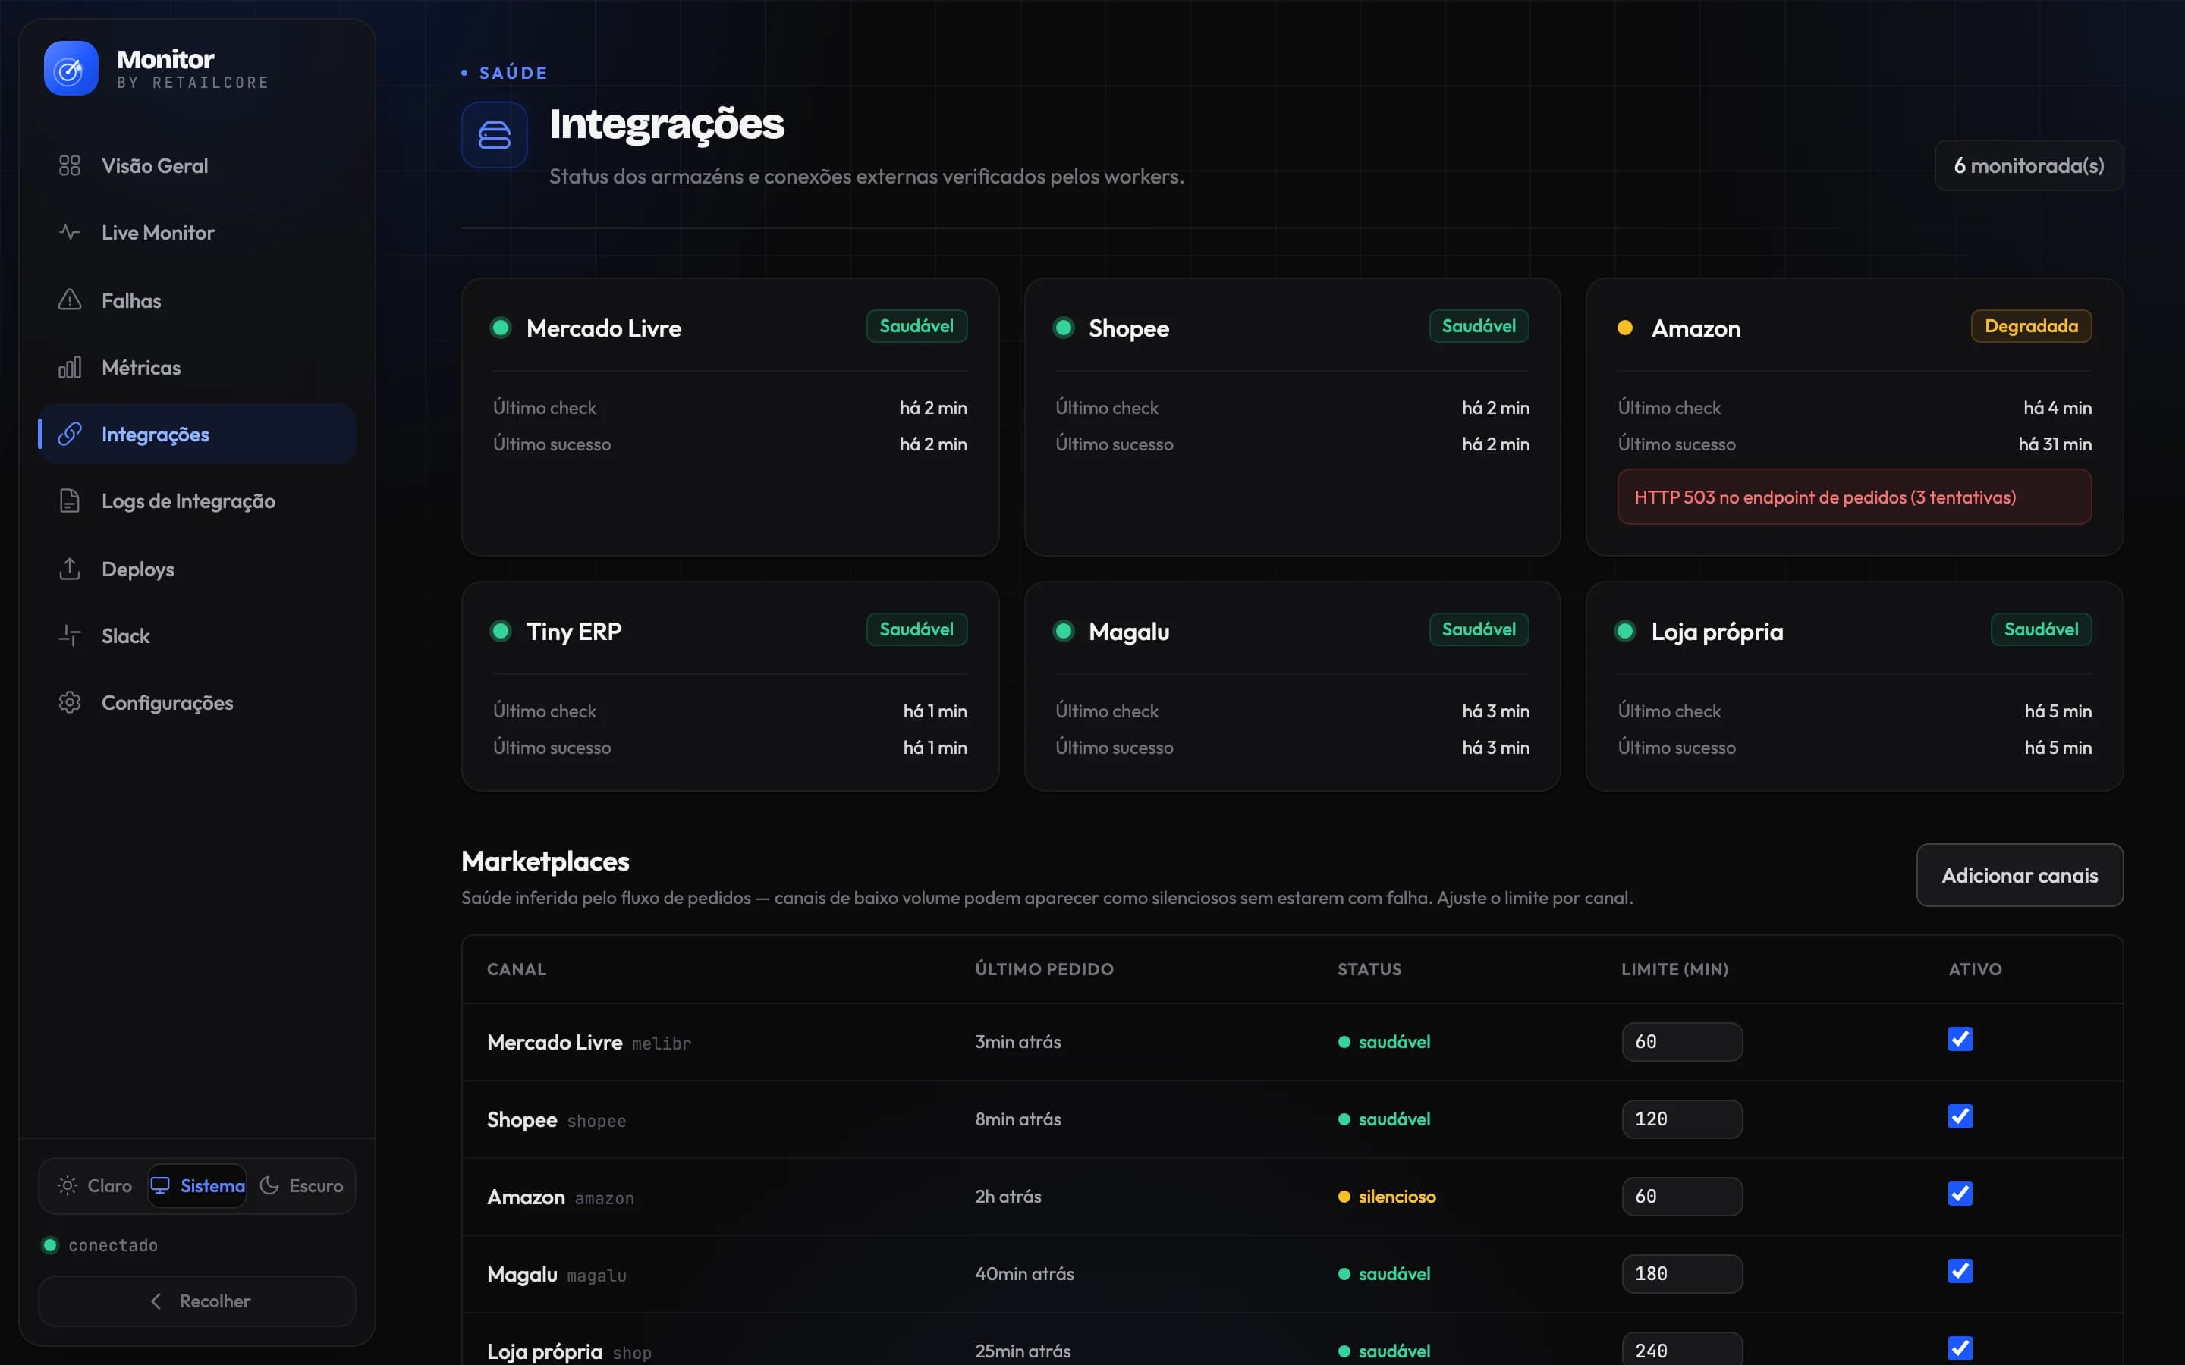Click the Integrações header database icon

pyautogui.click(x=494, y=136)
